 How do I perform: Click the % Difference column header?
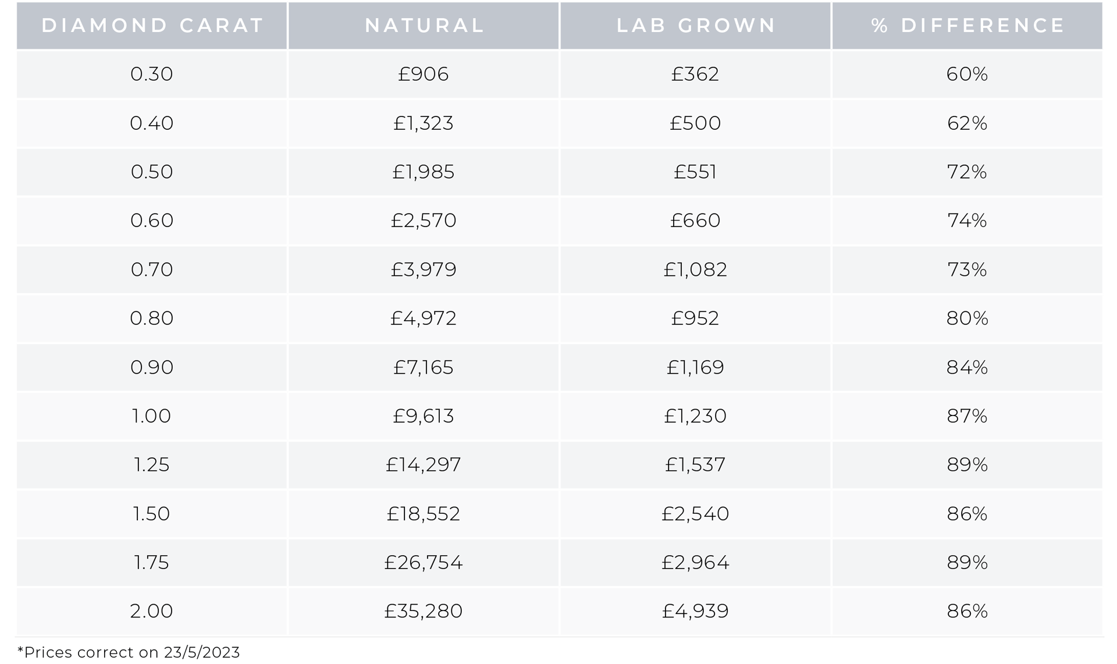coord(967,26)
